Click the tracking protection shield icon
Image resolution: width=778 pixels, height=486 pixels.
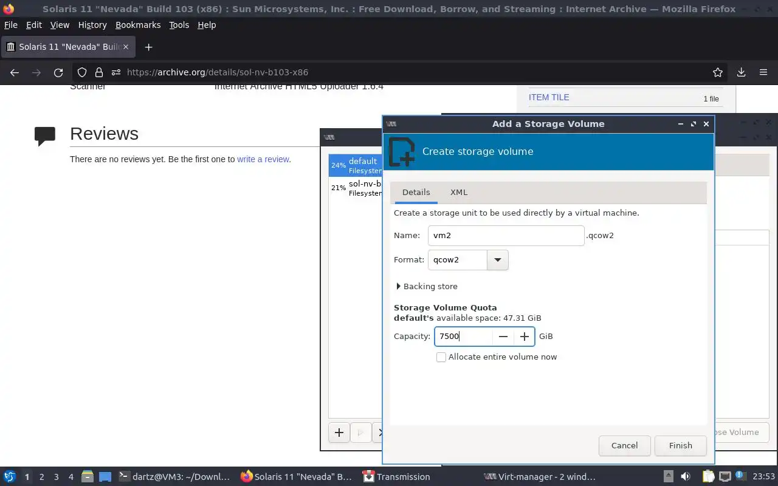82,72
